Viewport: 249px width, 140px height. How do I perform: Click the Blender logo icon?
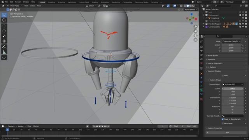tap(2, 2)
